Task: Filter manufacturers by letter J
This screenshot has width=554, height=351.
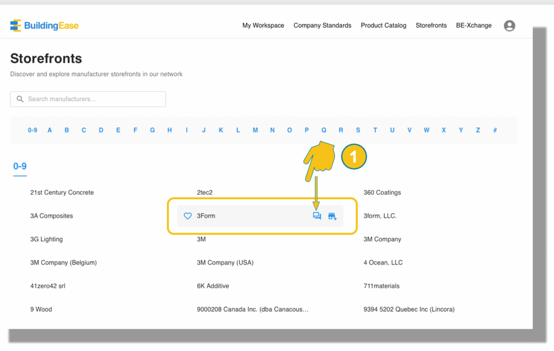Action: pyautogui.click(x=204, y=130)
